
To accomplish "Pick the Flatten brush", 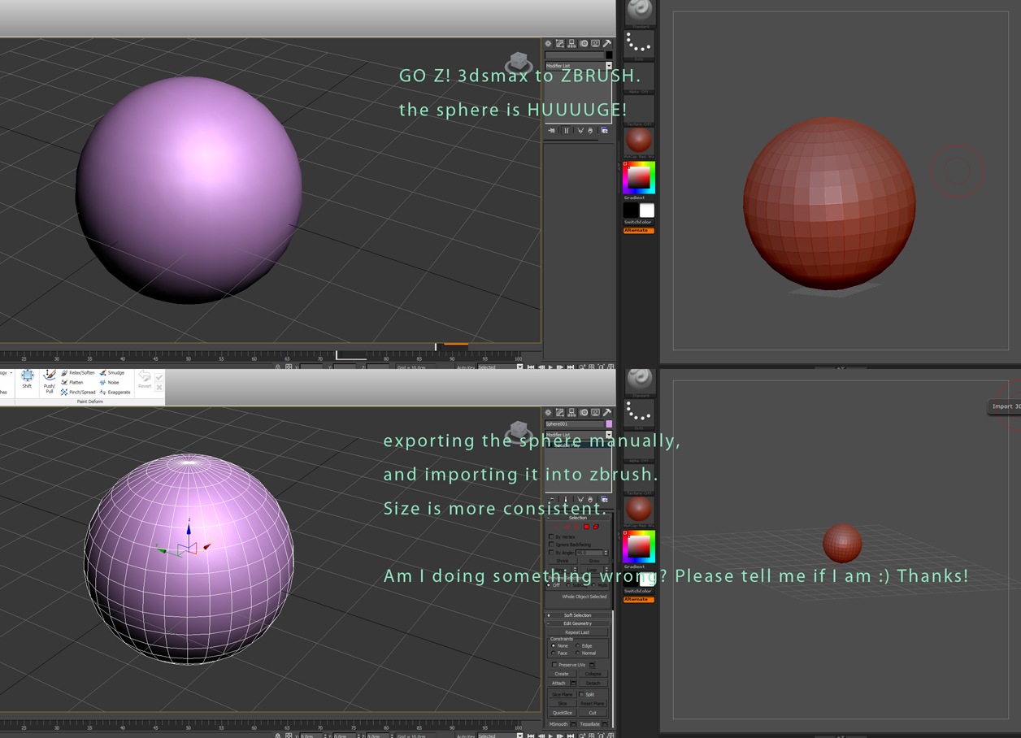I will (x=72, y=382).
